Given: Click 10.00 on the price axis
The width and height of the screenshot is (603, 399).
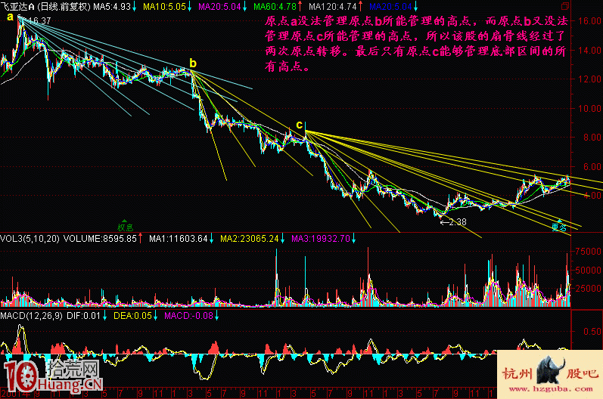Looking at the screenshot, I should click(x=590, y=108).
